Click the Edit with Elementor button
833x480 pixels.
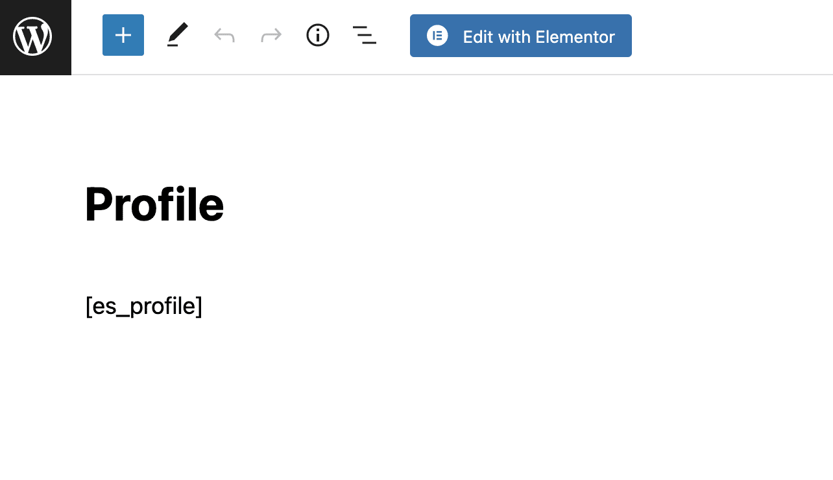(521, 36)
